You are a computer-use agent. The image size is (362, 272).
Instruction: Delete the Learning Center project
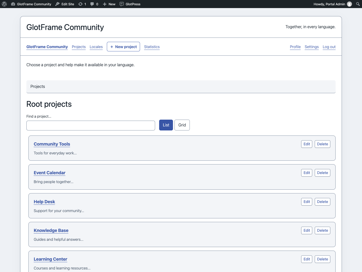click(323, 259)
